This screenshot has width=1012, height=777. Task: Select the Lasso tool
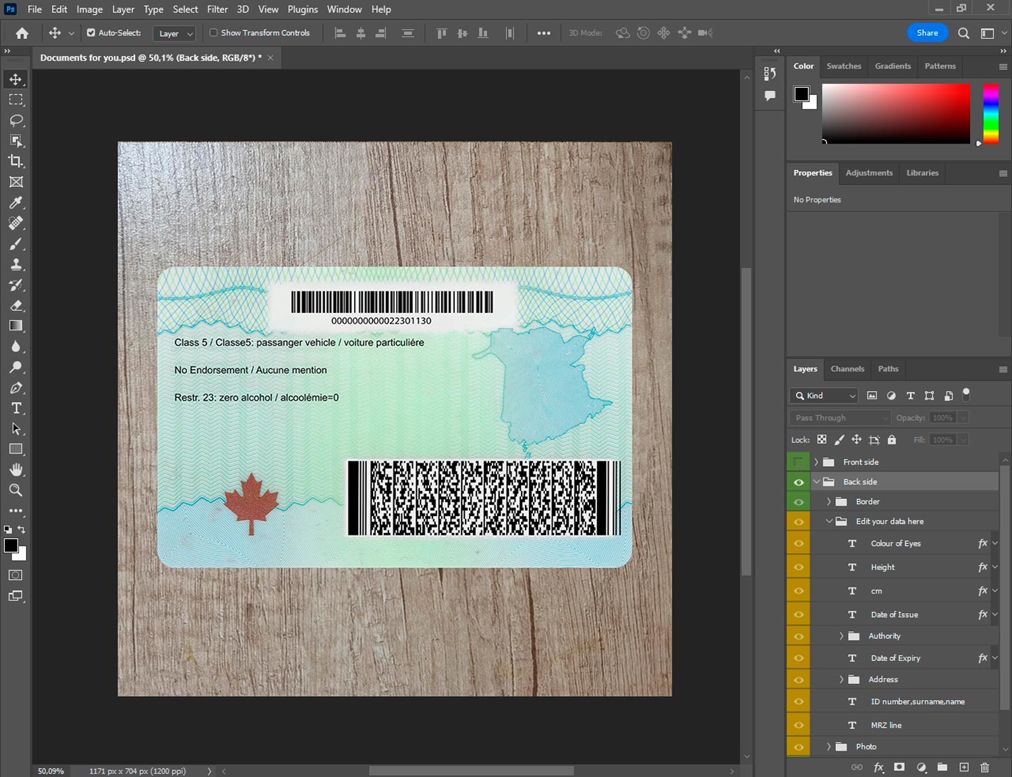point(16,120)
